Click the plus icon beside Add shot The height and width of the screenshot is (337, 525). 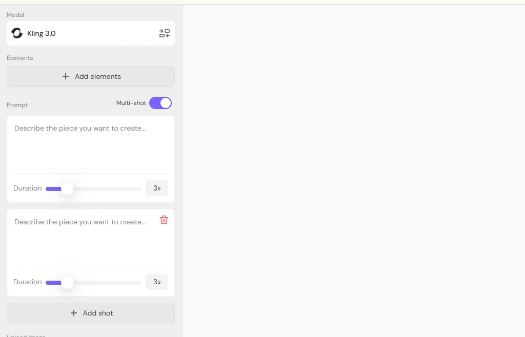click(x=74, y=313)
